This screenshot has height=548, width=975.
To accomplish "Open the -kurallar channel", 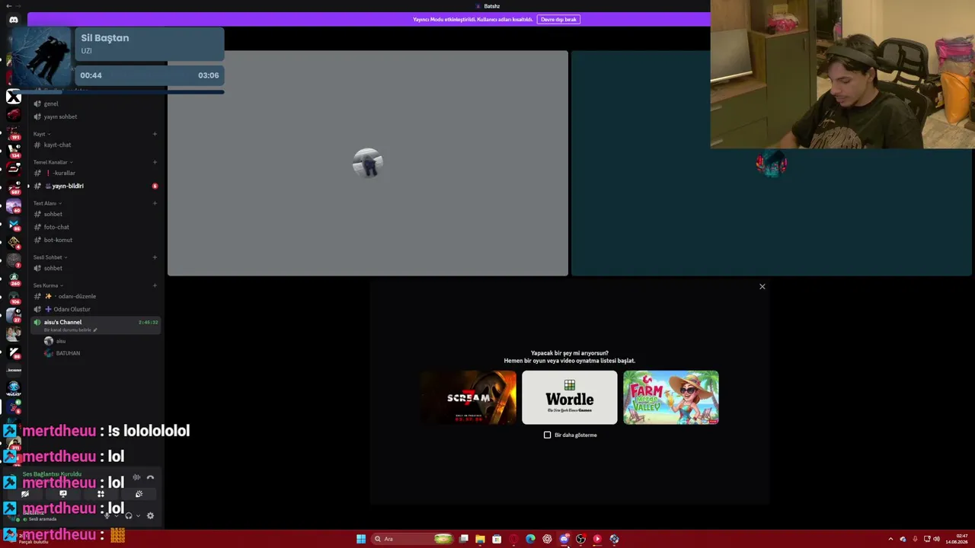I will coord(95,173).
